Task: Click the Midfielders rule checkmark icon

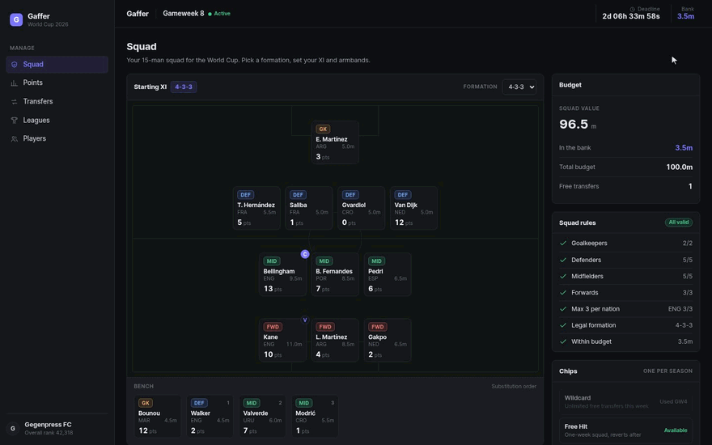Action: [563, 277]
